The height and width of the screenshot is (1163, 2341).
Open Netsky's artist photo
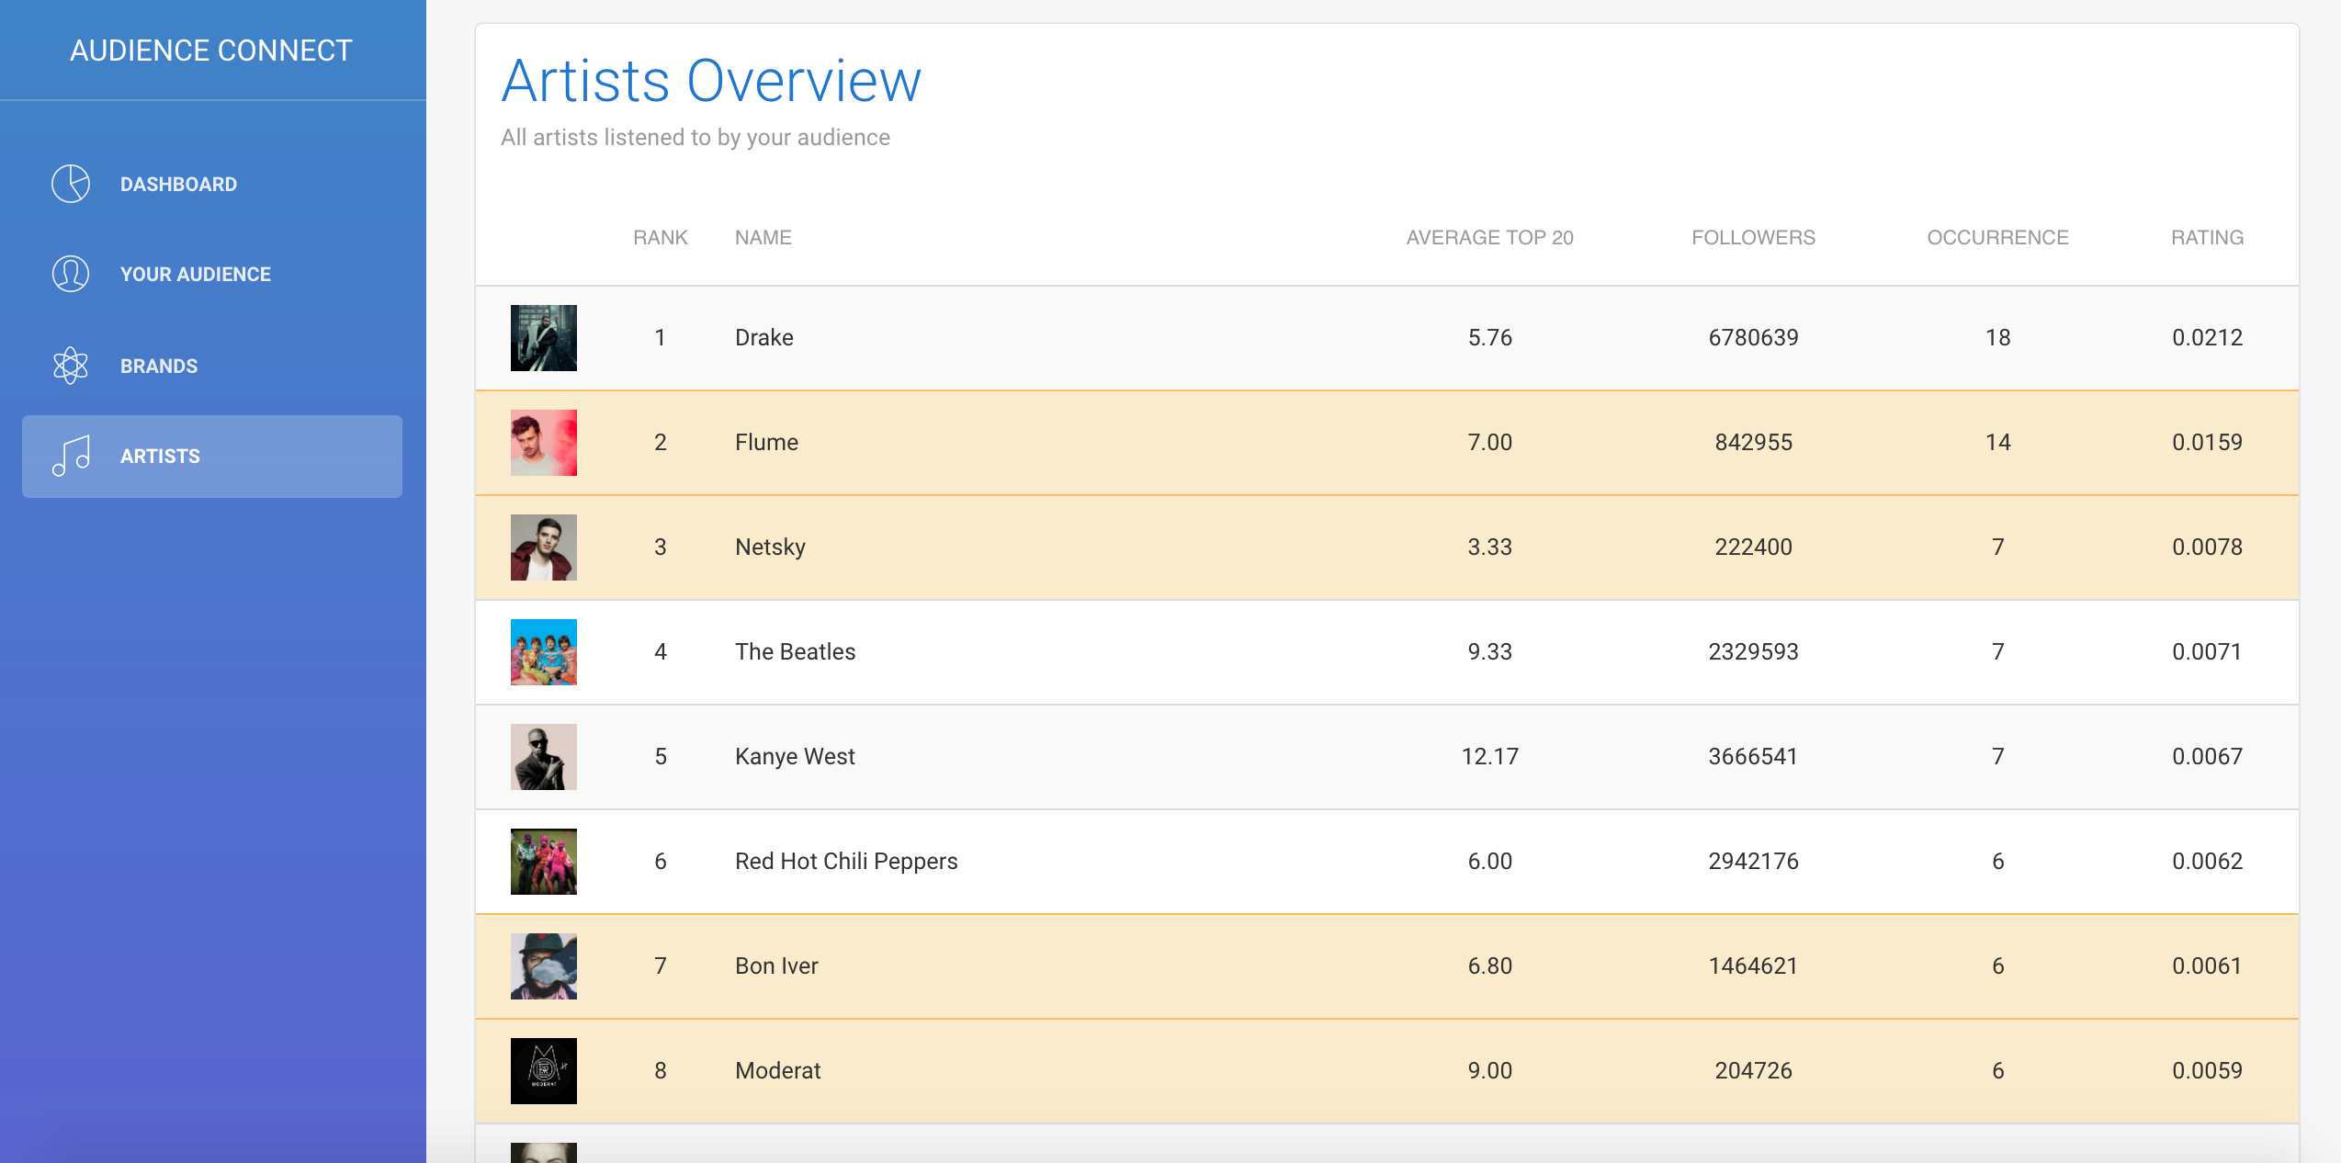click(x=543, y=548)
